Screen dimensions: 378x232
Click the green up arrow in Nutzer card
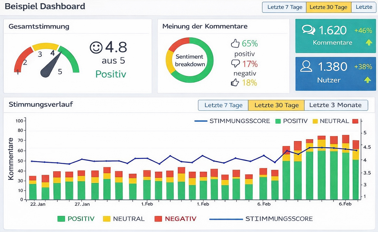tap(367, 79)
